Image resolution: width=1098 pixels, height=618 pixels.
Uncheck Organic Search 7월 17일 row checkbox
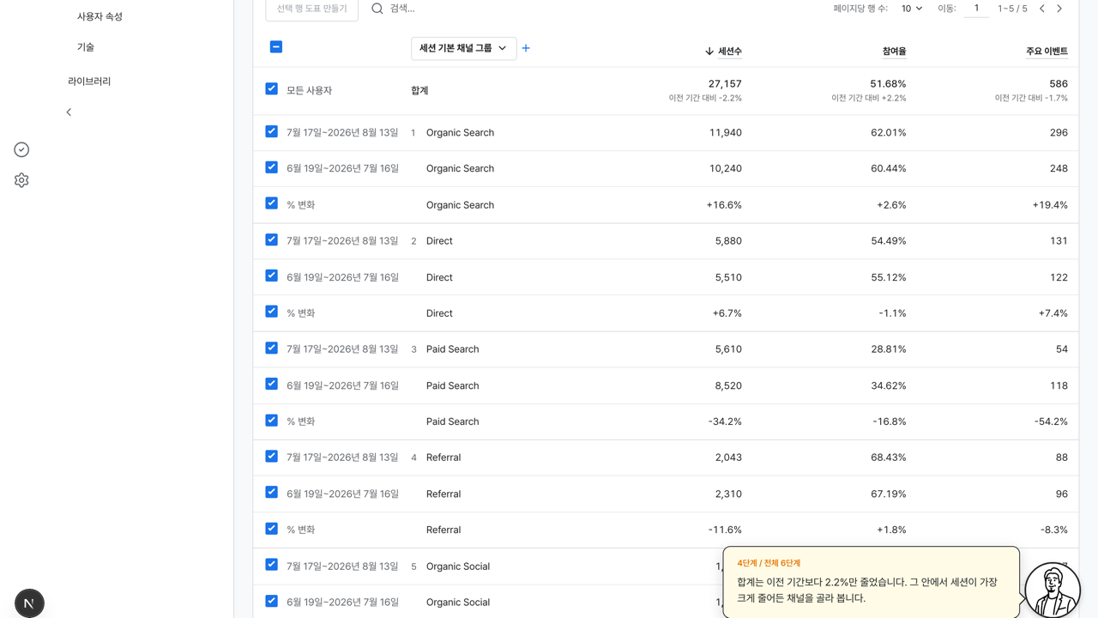click(x=272, y=131)
